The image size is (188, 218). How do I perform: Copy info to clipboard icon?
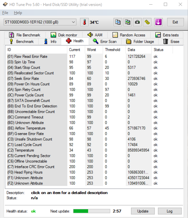[118, 22]
